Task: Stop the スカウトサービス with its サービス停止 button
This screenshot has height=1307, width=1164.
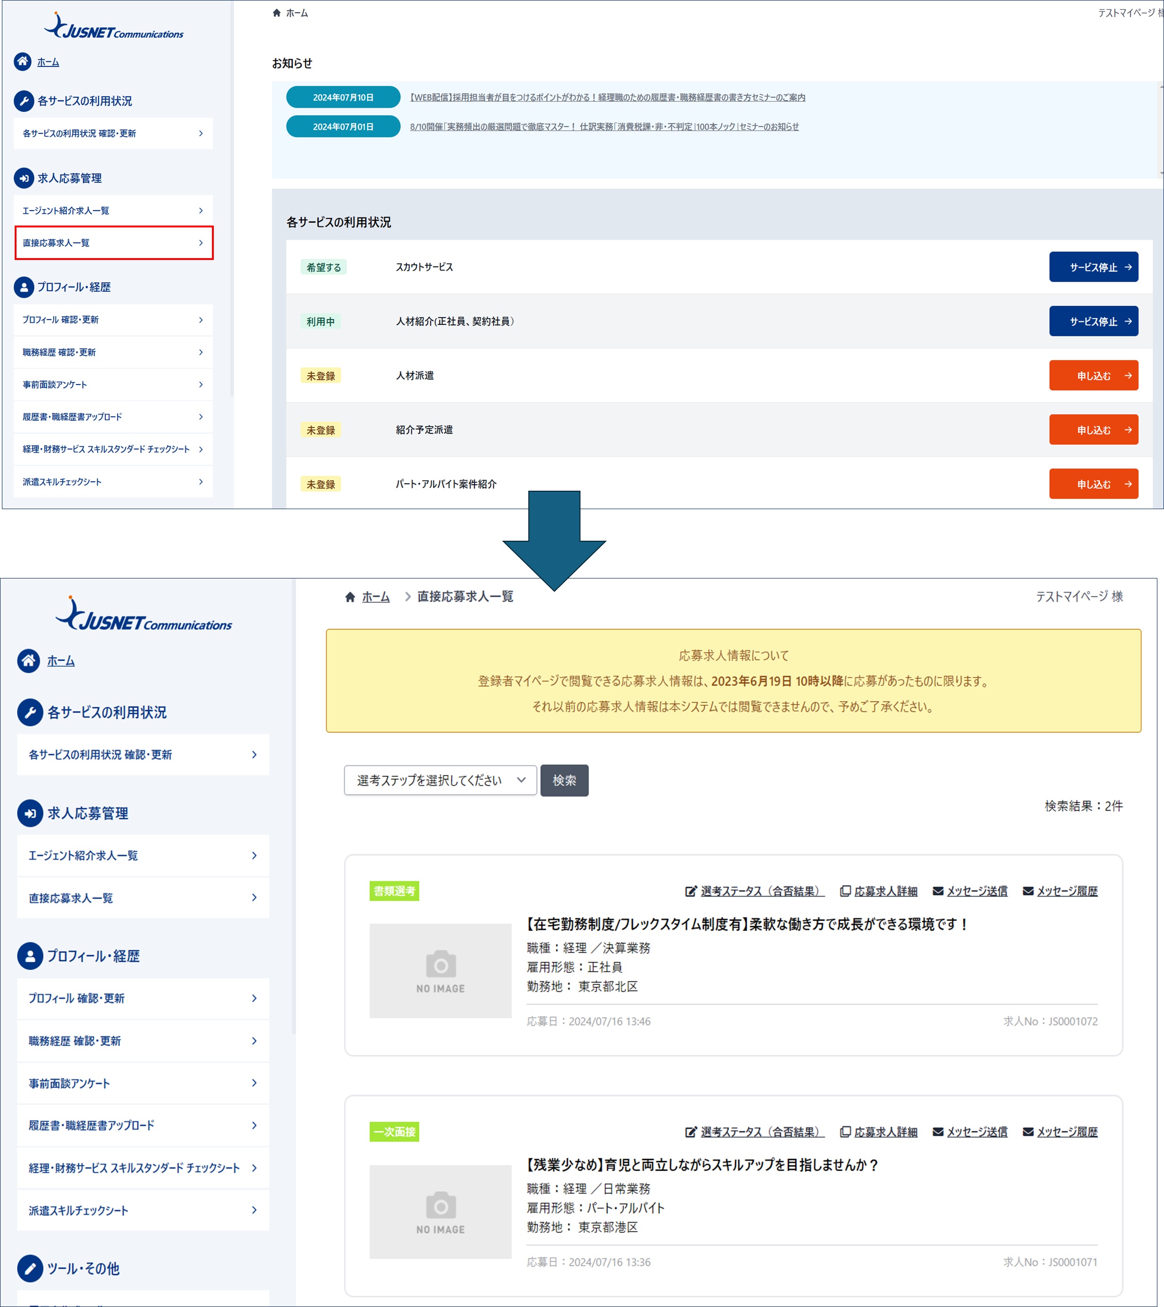Action: pos(1094,267)
